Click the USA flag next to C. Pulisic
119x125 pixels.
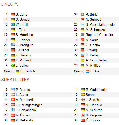[82, 55]
